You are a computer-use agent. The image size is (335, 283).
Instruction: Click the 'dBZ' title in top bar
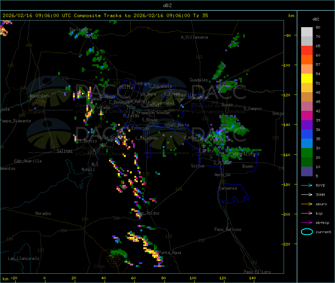point(167,6)
